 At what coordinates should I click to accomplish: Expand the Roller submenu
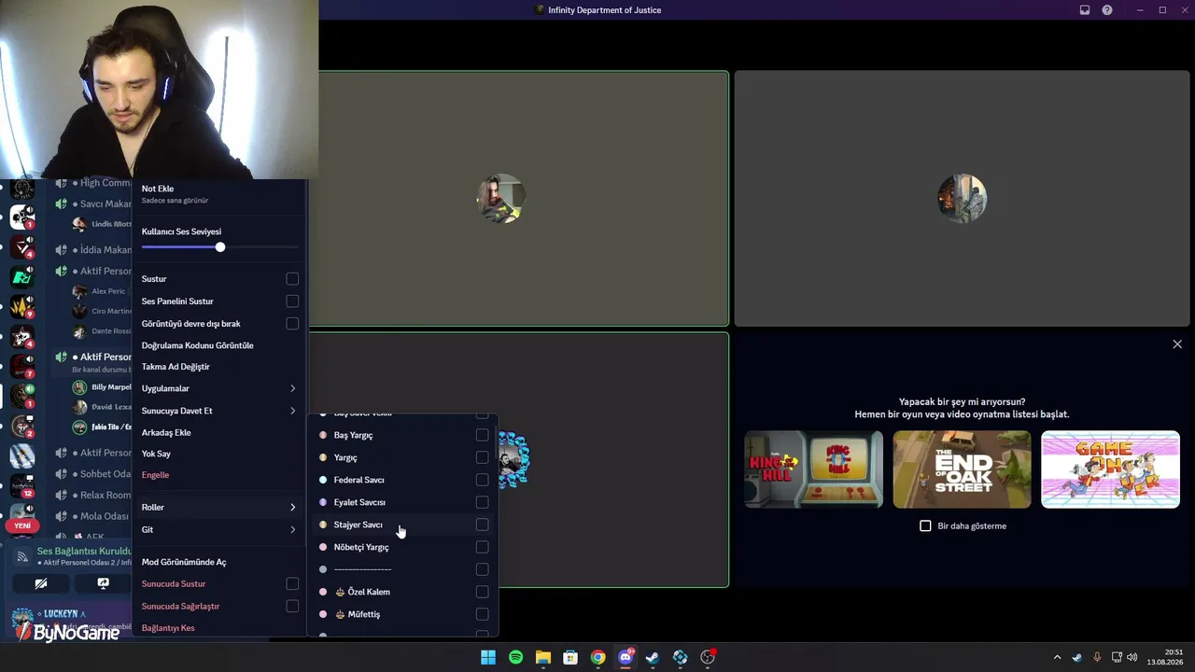219,508
